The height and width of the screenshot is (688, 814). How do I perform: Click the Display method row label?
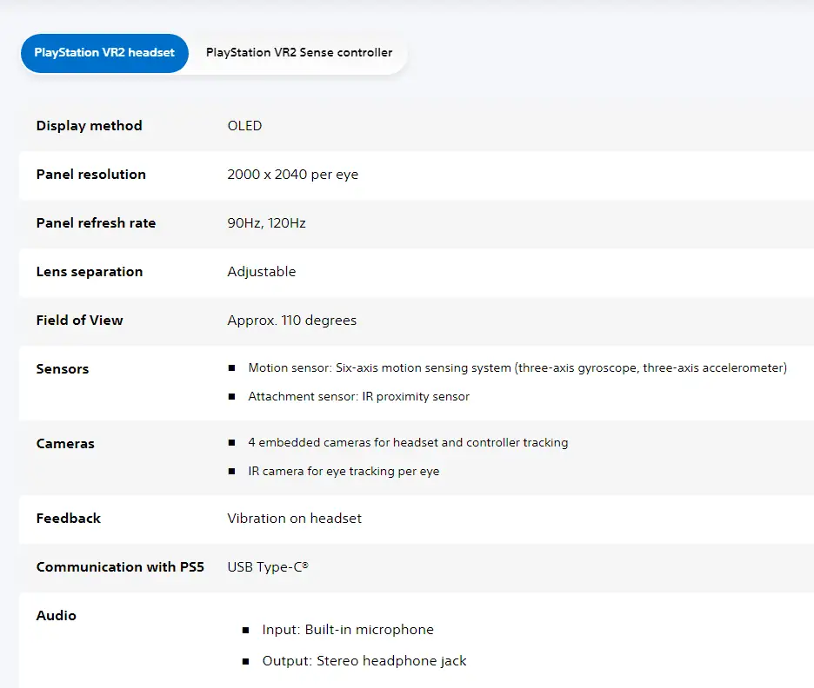click(x=89, y=126)
